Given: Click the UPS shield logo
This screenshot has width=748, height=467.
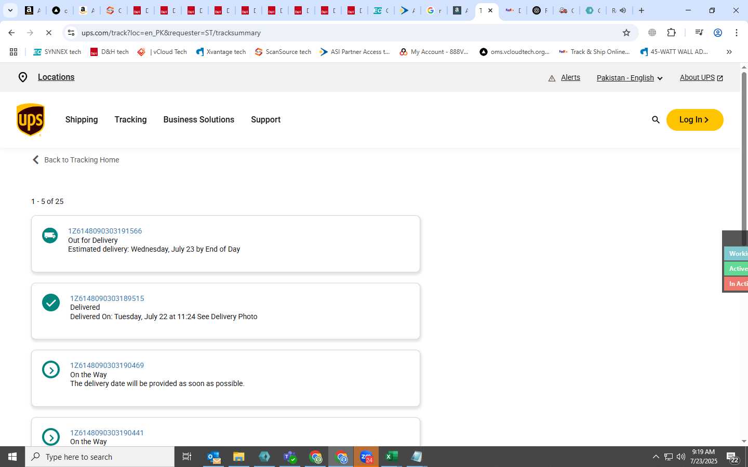Looking at the screenshot, I should coord(31,120).
